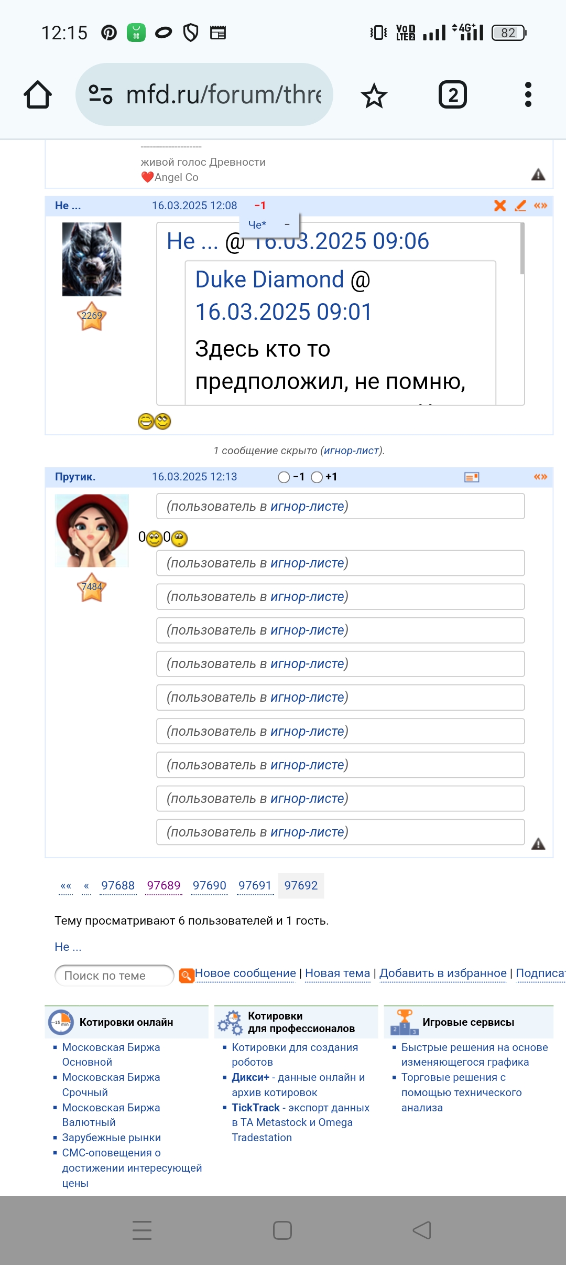The height and width of the screenshot is (1265, 566).
Task: Open the browser three-dot menu
Action: pyautogui.click(x=528, y=95)
